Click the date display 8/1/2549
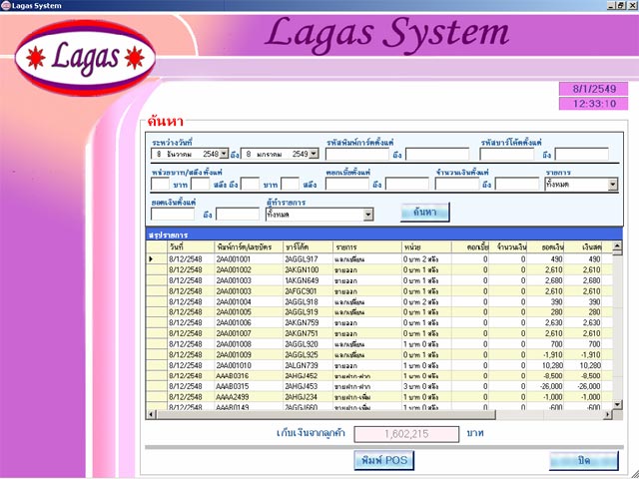 tap(594, 89)
